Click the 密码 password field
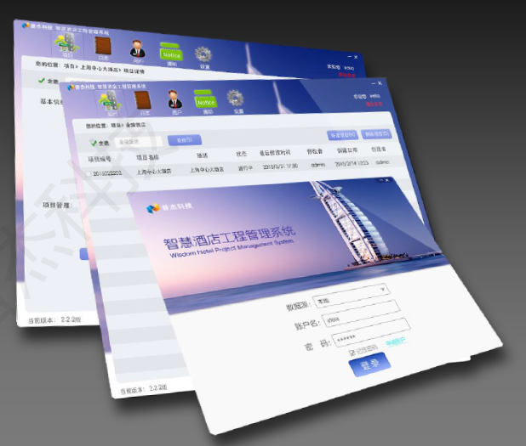 coord(370,332)
